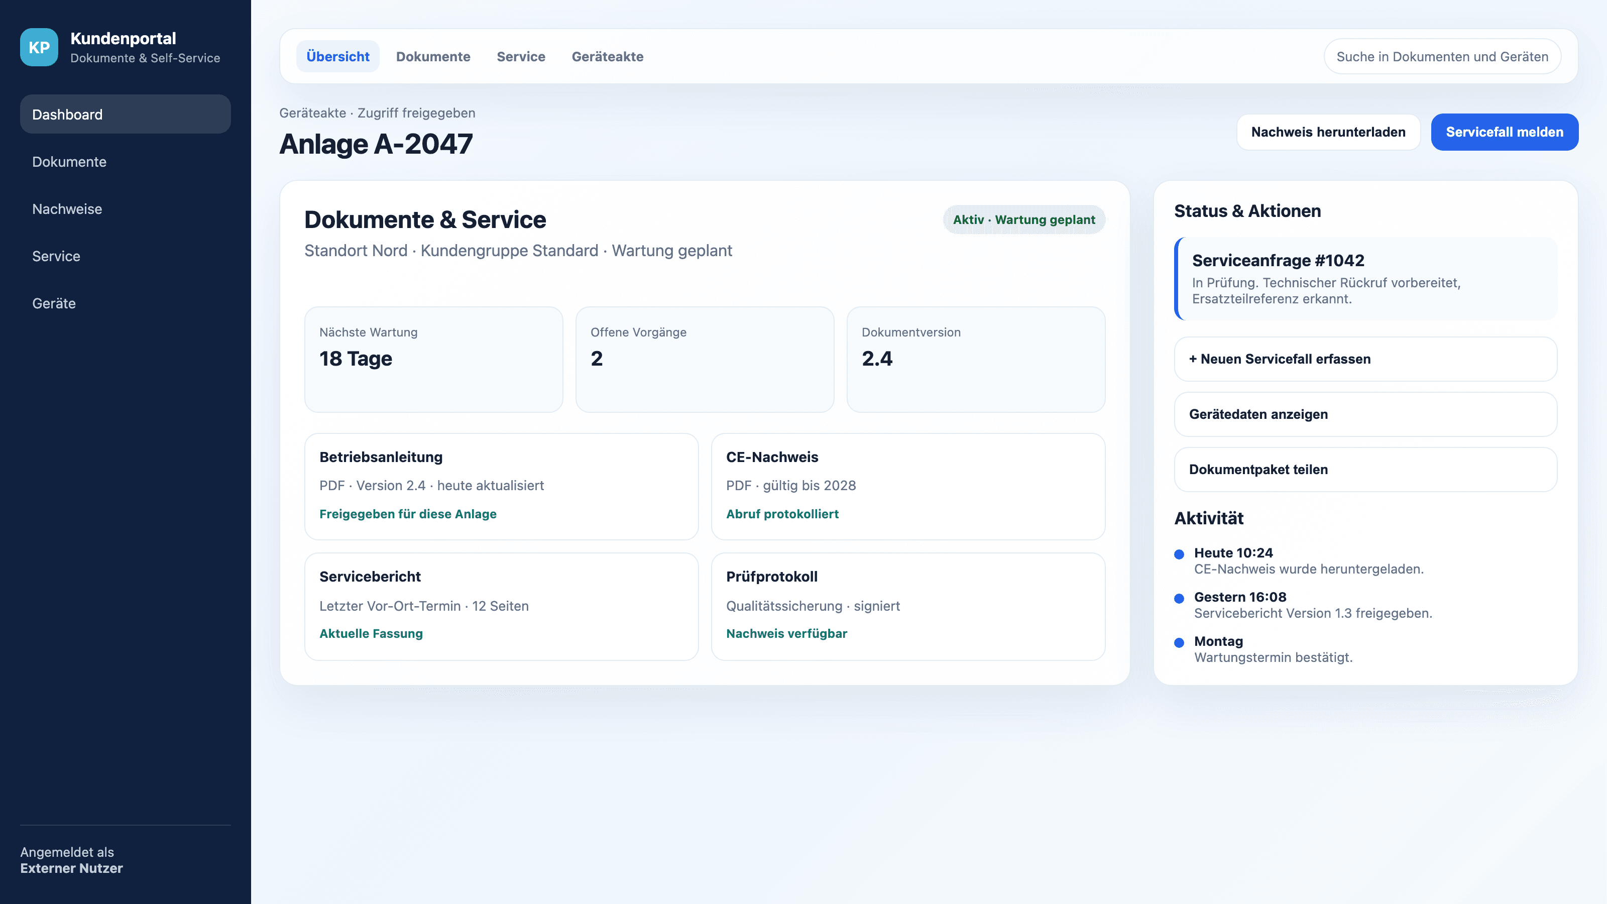
Task: Click the Geräteakte · Zugriff freigegeben breadcrumb
Action: [x=377, y=113]
